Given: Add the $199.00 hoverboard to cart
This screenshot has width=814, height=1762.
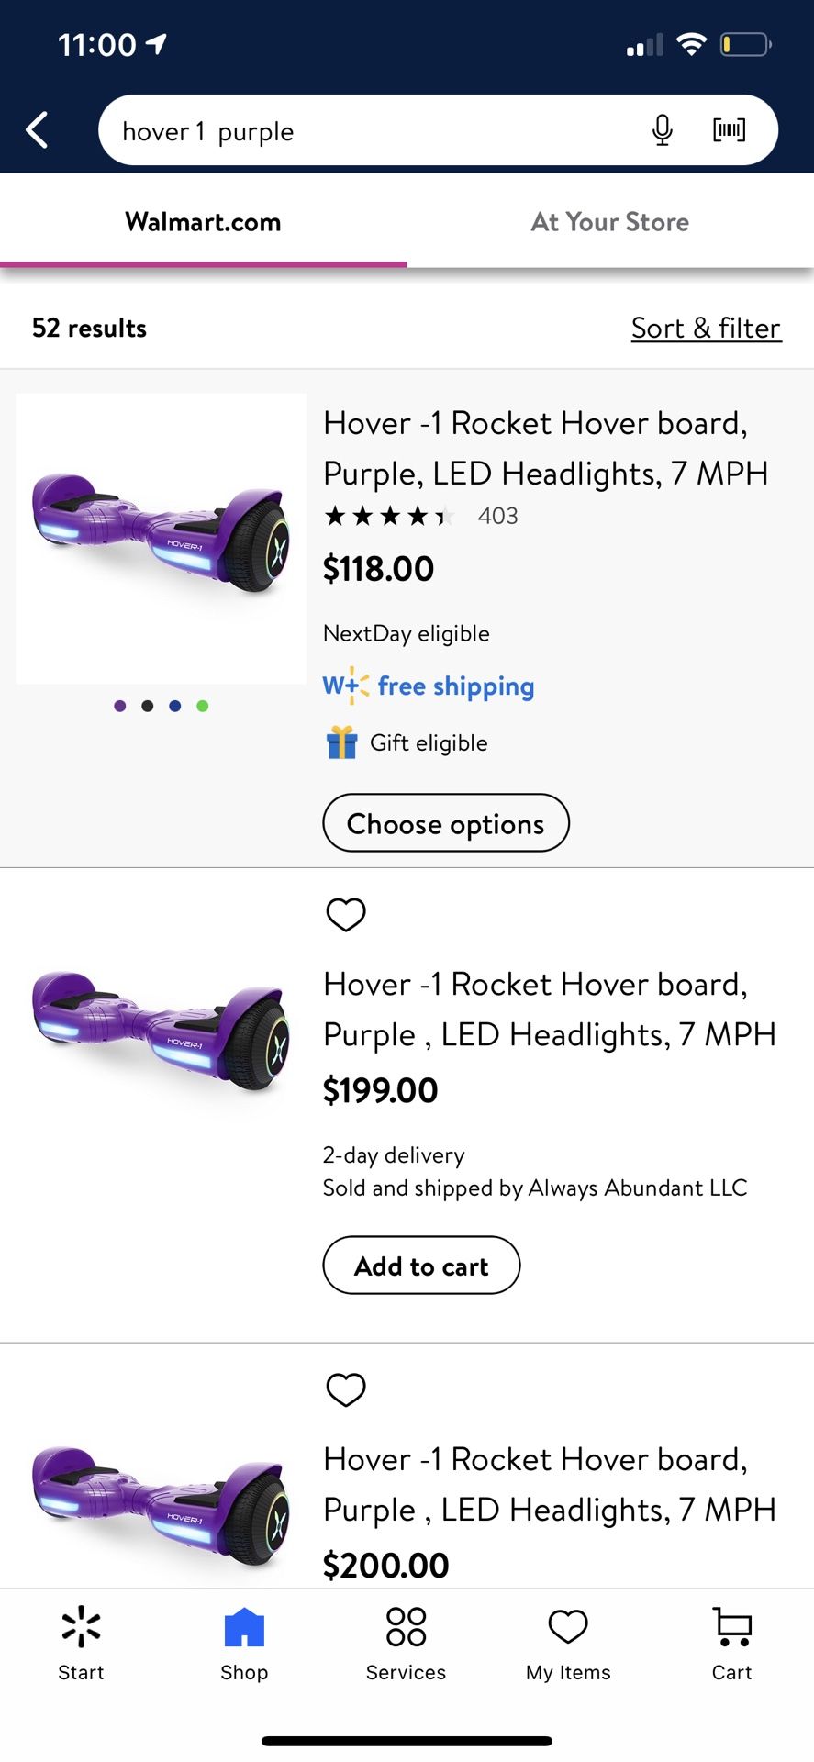Looking at the screenshot, I should point(421,1266).
